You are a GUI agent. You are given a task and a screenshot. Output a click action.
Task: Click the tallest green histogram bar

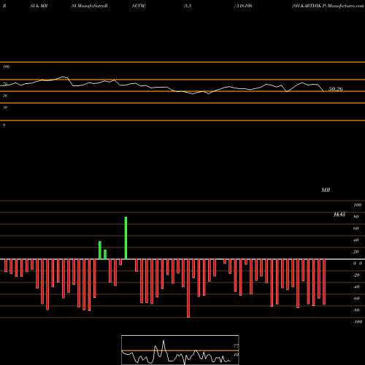point(126,238)
